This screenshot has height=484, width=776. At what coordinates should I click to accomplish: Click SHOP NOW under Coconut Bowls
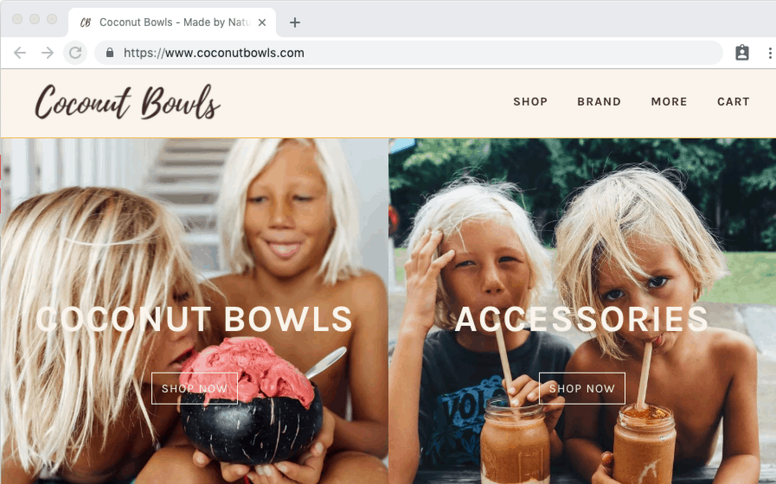(x=195, y=389)
